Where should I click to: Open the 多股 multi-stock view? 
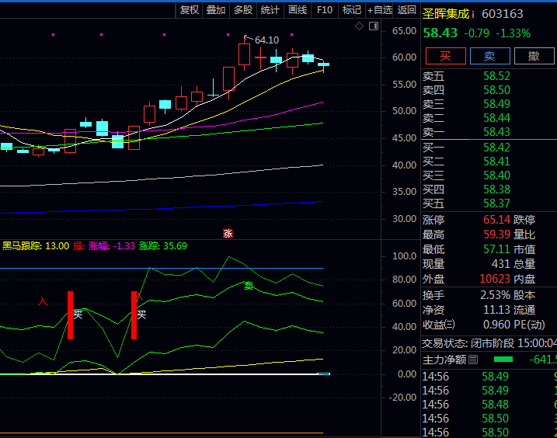[243, 9]
